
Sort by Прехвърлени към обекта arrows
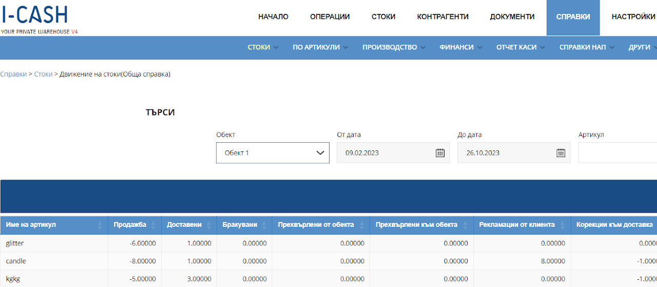point(465,225)
